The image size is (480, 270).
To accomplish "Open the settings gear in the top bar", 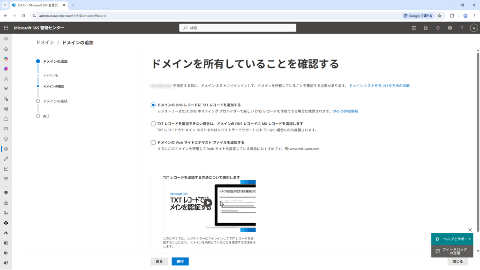I will click(x=450, y=28).
